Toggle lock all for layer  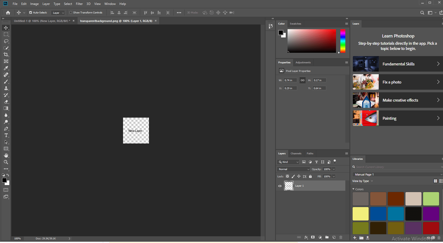310,176
